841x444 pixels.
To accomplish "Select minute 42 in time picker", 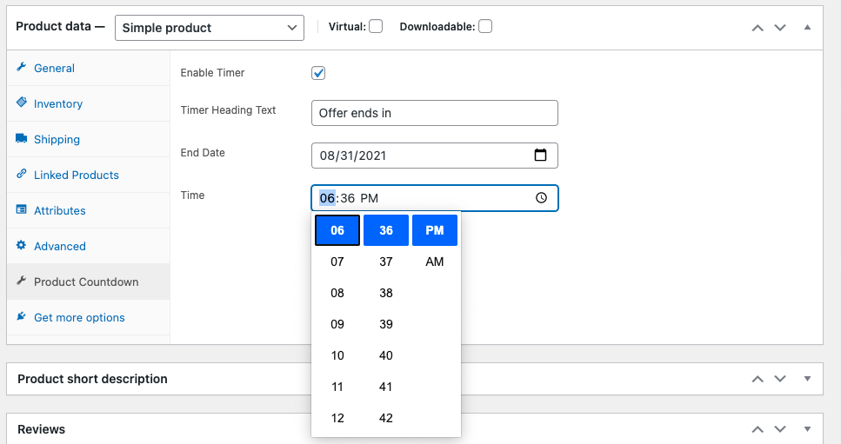I will pyautogui.click(x=386, y=418).
